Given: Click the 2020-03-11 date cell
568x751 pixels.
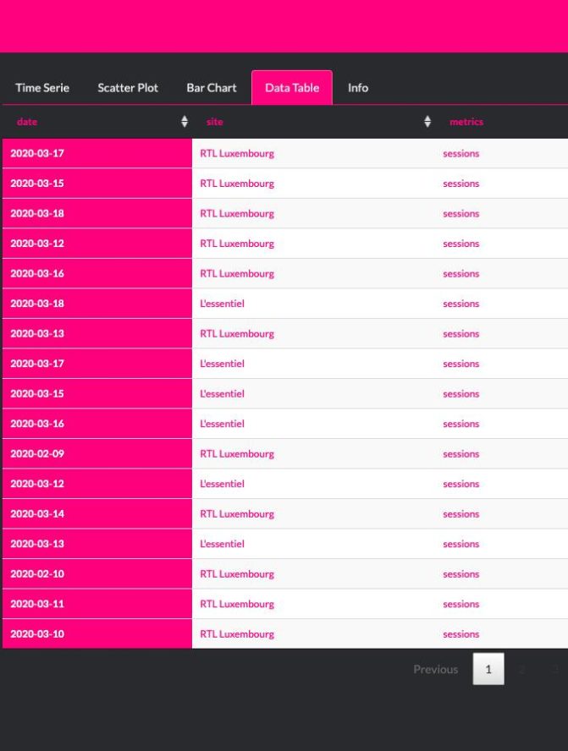Looking at the screenshot, I should click(37, 604).
